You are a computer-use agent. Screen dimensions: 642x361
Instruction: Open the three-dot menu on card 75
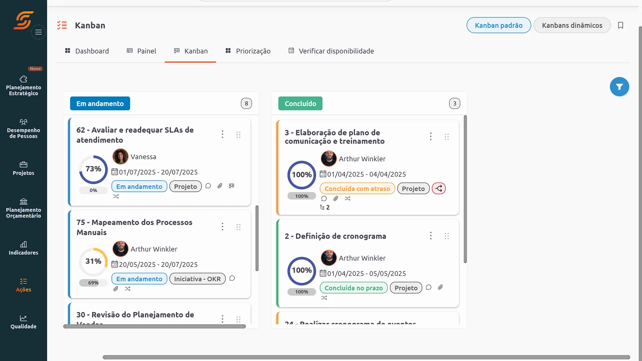(x=222, y=227)
